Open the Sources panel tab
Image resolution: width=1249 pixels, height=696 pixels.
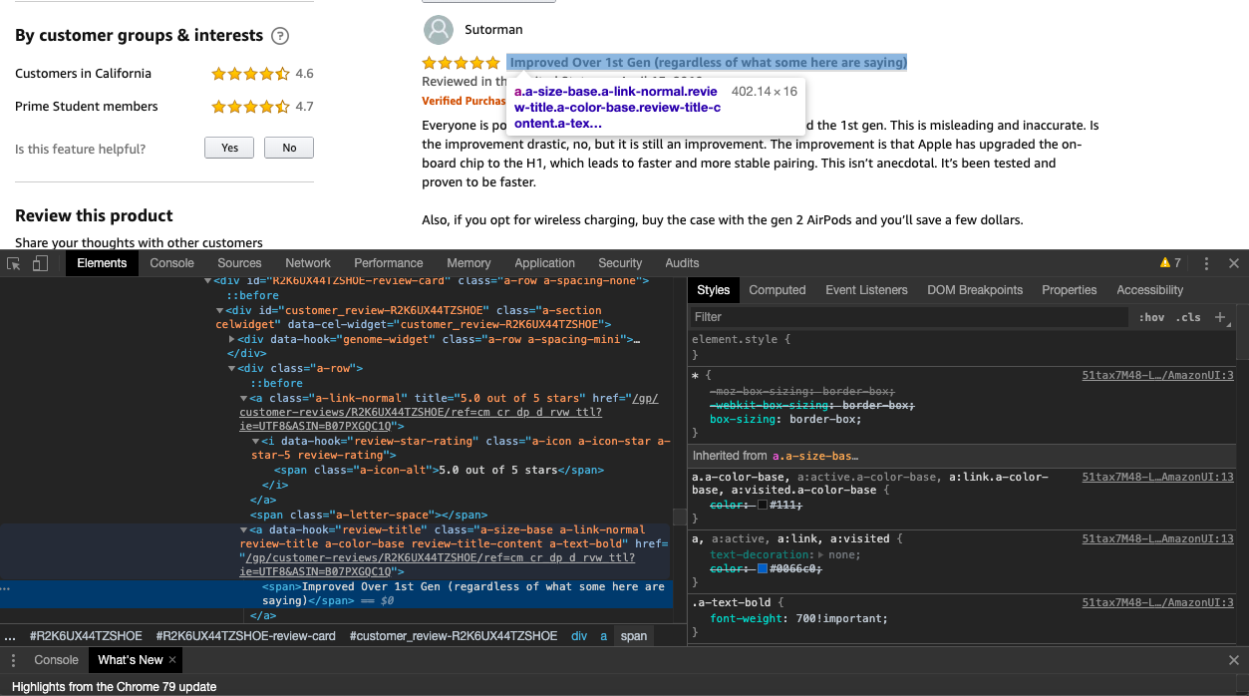click(x=239, y=263)
